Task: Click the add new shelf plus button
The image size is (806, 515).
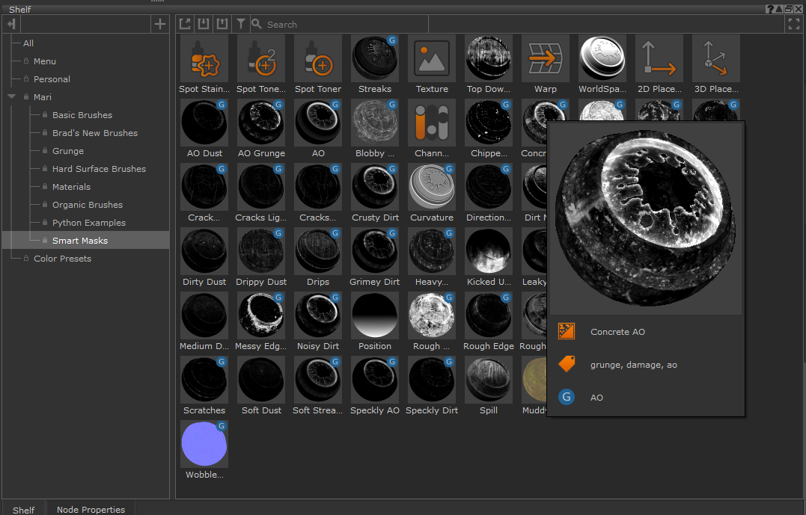Action: click(159, 24)
